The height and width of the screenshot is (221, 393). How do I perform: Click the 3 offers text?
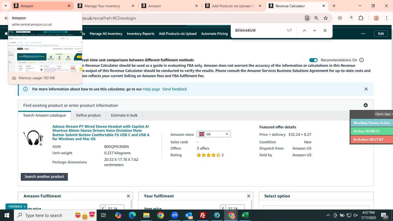pos(203,148)
